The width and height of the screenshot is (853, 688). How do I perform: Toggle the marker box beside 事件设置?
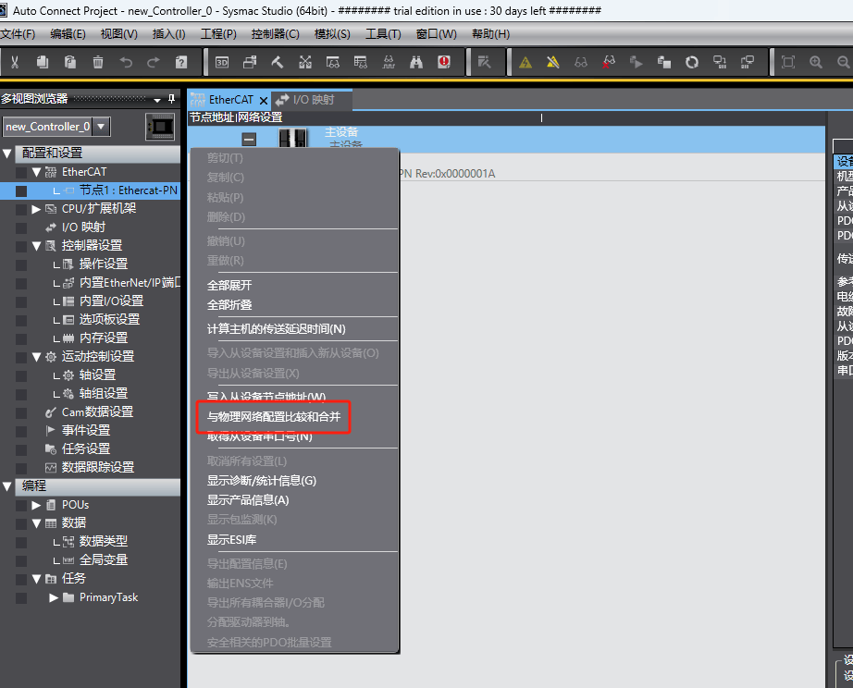tap(21, 432)
